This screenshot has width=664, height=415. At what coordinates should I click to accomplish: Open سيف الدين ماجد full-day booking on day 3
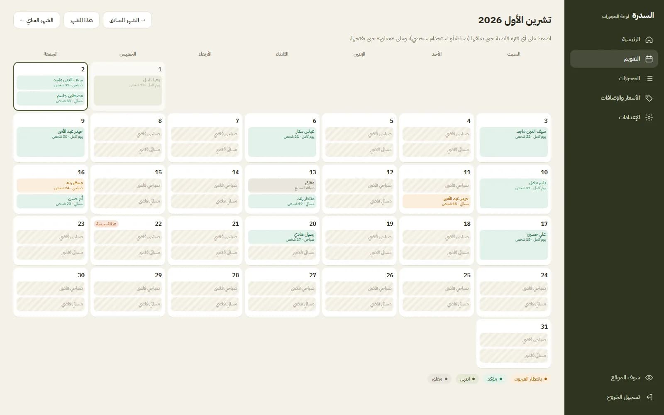[x=514, y=142]
